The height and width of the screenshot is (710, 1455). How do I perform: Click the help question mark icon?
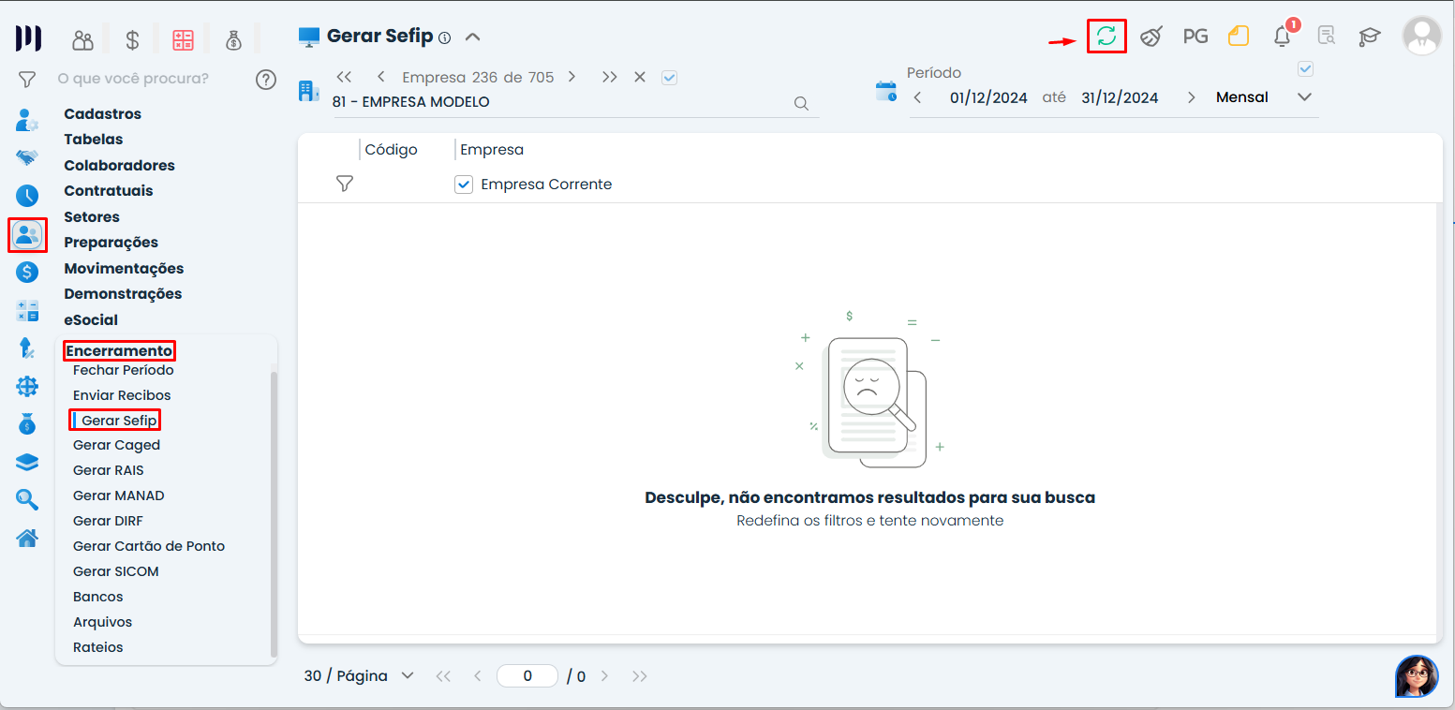[266, 79]
